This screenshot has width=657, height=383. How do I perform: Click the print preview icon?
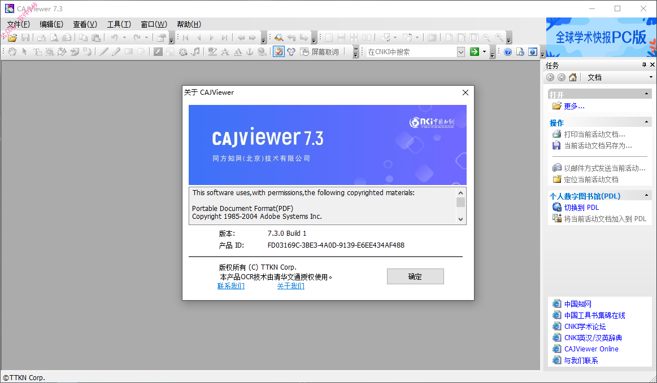click(54, 38)
